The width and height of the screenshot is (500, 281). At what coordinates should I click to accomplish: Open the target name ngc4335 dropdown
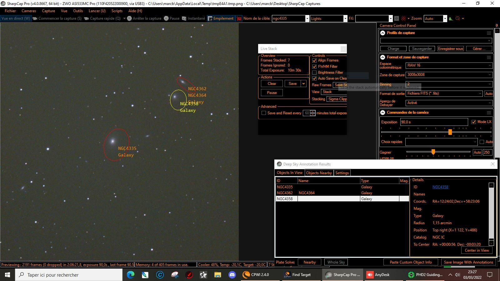click(x=307, y=18)
